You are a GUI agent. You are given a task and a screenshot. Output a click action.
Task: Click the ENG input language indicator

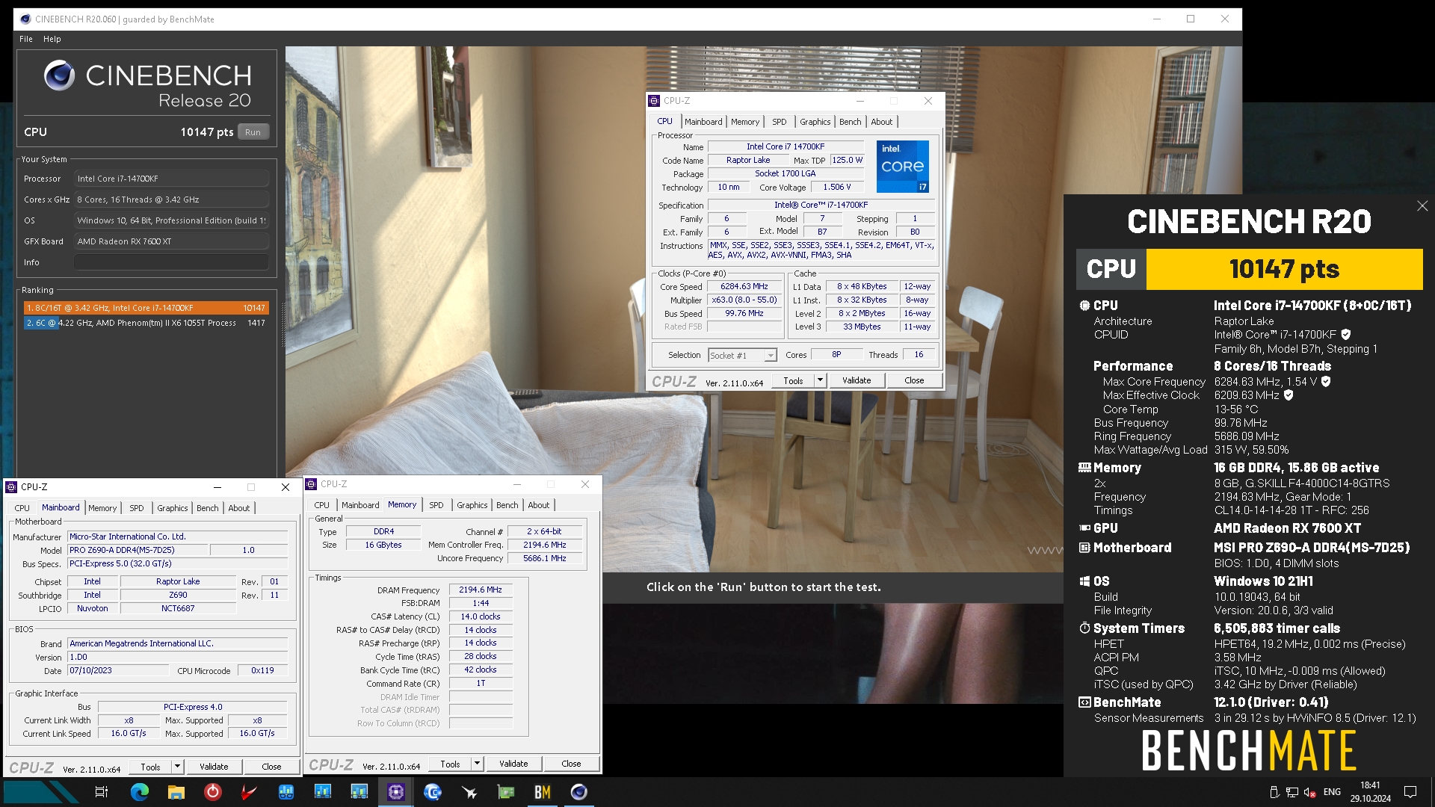click(x=1332, y=792)
